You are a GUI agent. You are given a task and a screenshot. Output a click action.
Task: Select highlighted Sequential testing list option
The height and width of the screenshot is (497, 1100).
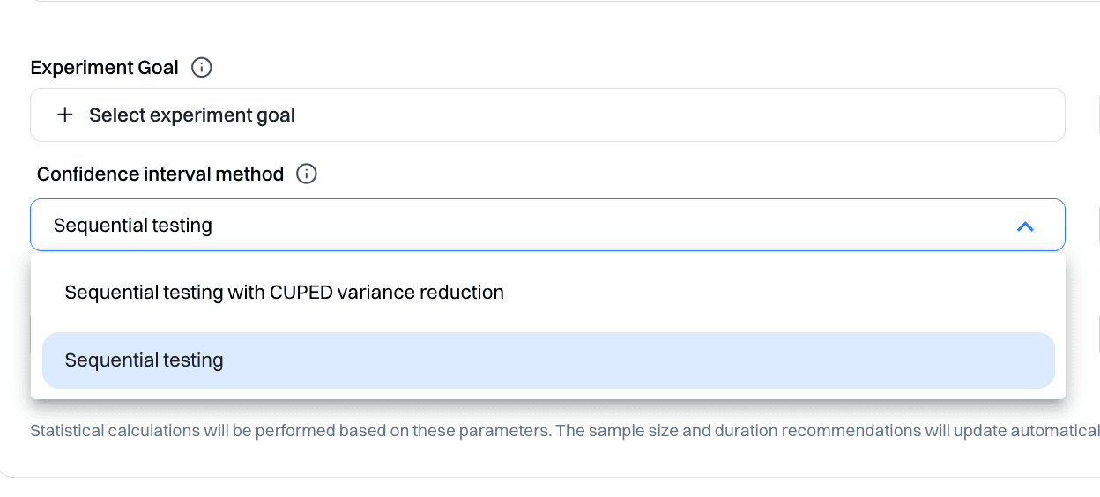pyautogui.click(x=145, y=360)
